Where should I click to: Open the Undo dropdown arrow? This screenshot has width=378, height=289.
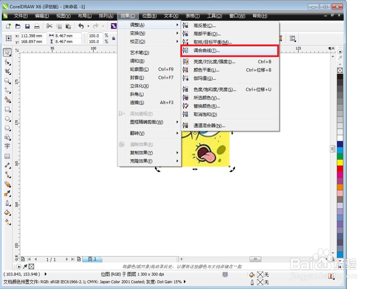pyautogui.click(x=88, y=26)
